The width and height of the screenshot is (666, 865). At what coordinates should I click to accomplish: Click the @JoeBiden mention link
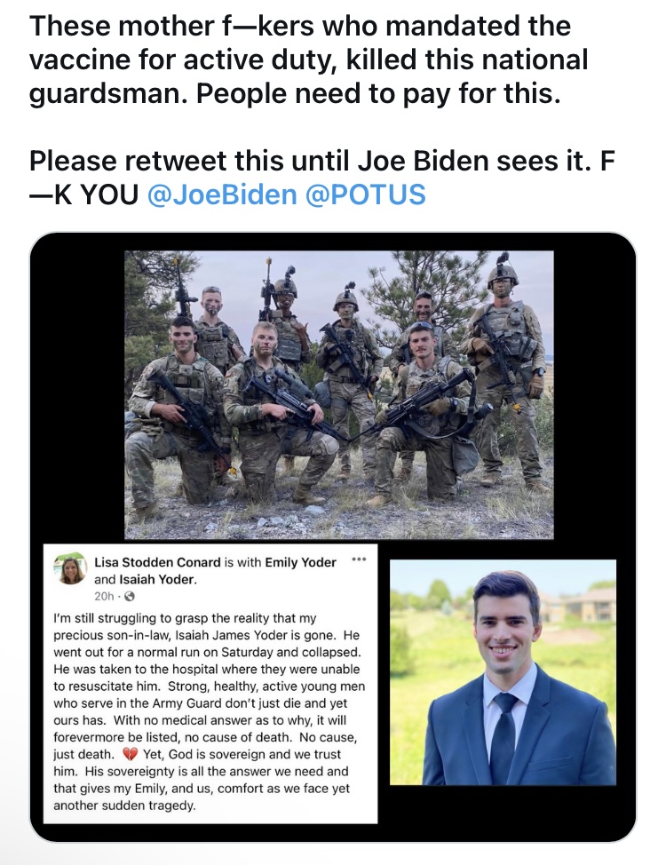pyautogui.click(x=221, y=194)
